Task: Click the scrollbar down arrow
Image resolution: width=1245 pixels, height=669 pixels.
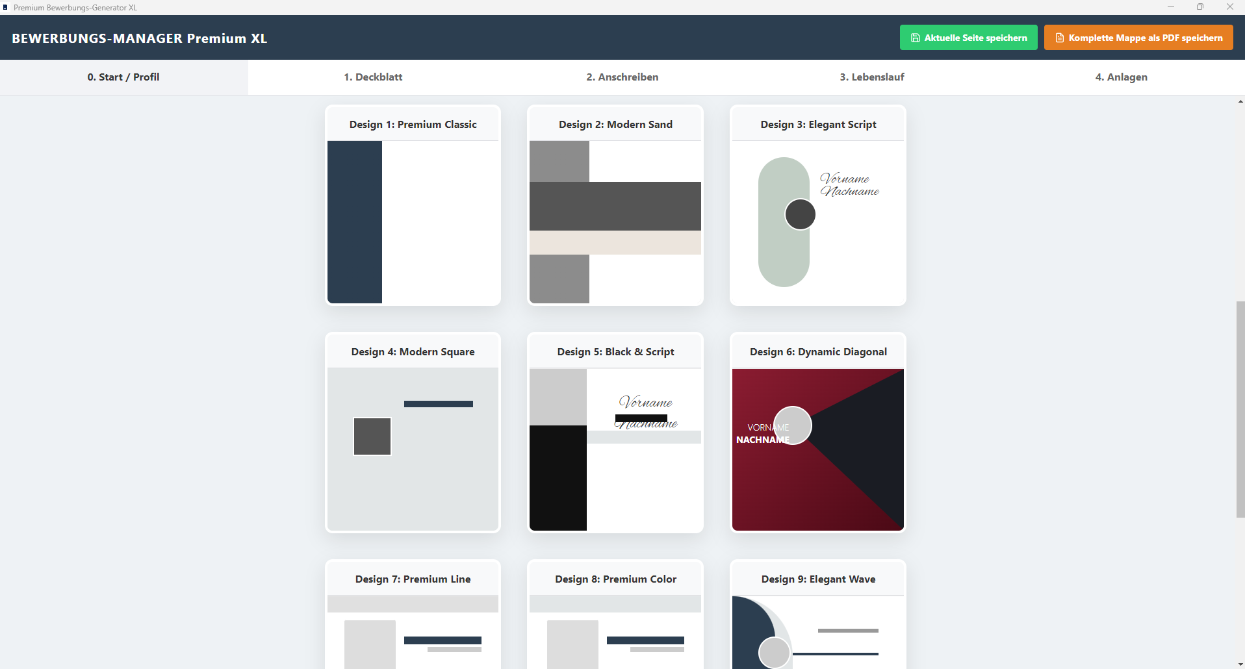Action: click(x=1240, y=664)
